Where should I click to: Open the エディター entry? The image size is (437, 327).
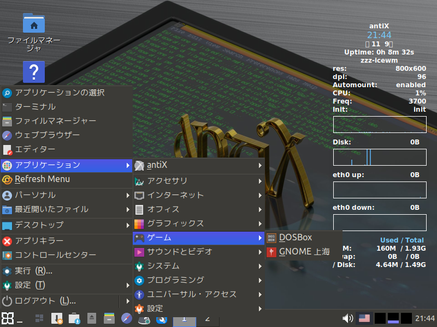pyautogui.click(x=66, y=149)
